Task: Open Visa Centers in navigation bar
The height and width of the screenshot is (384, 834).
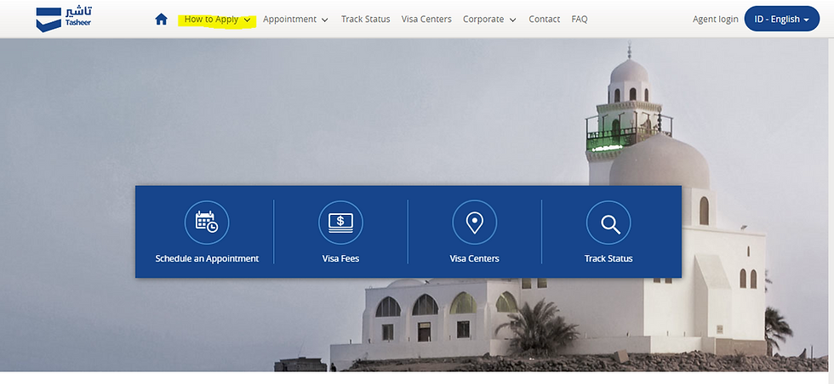Action: pos(426,20)
